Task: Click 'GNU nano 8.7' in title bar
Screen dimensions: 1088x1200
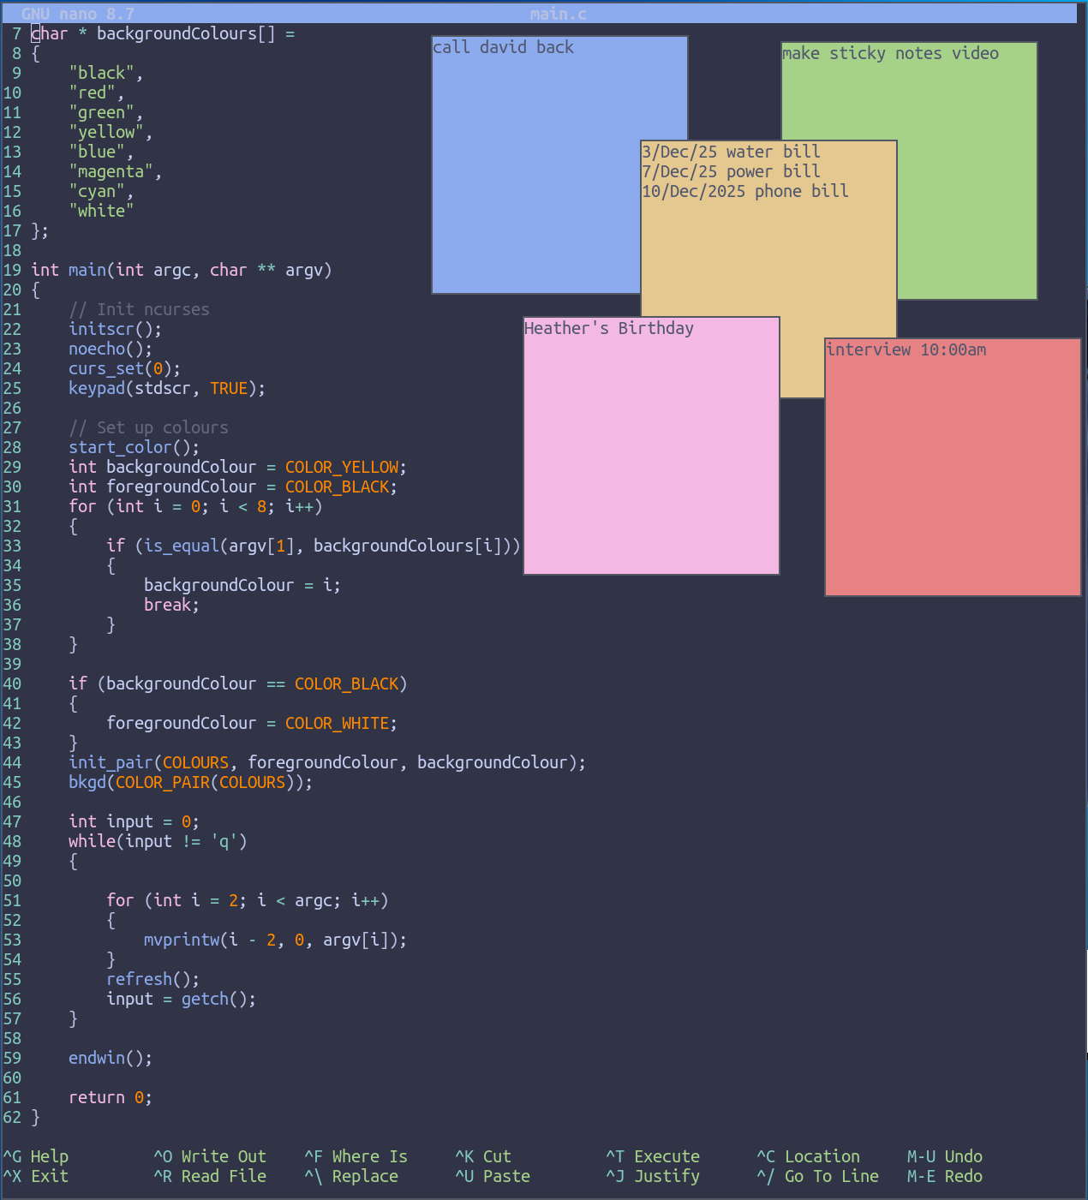Action: (78, 14)
